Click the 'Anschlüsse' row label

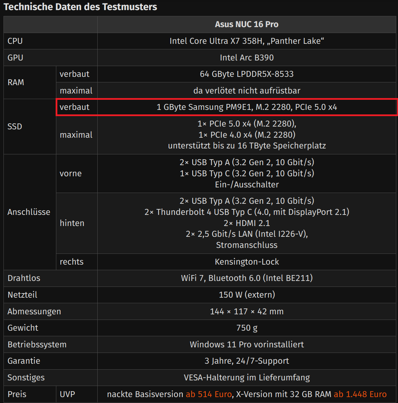click(29, 212)
